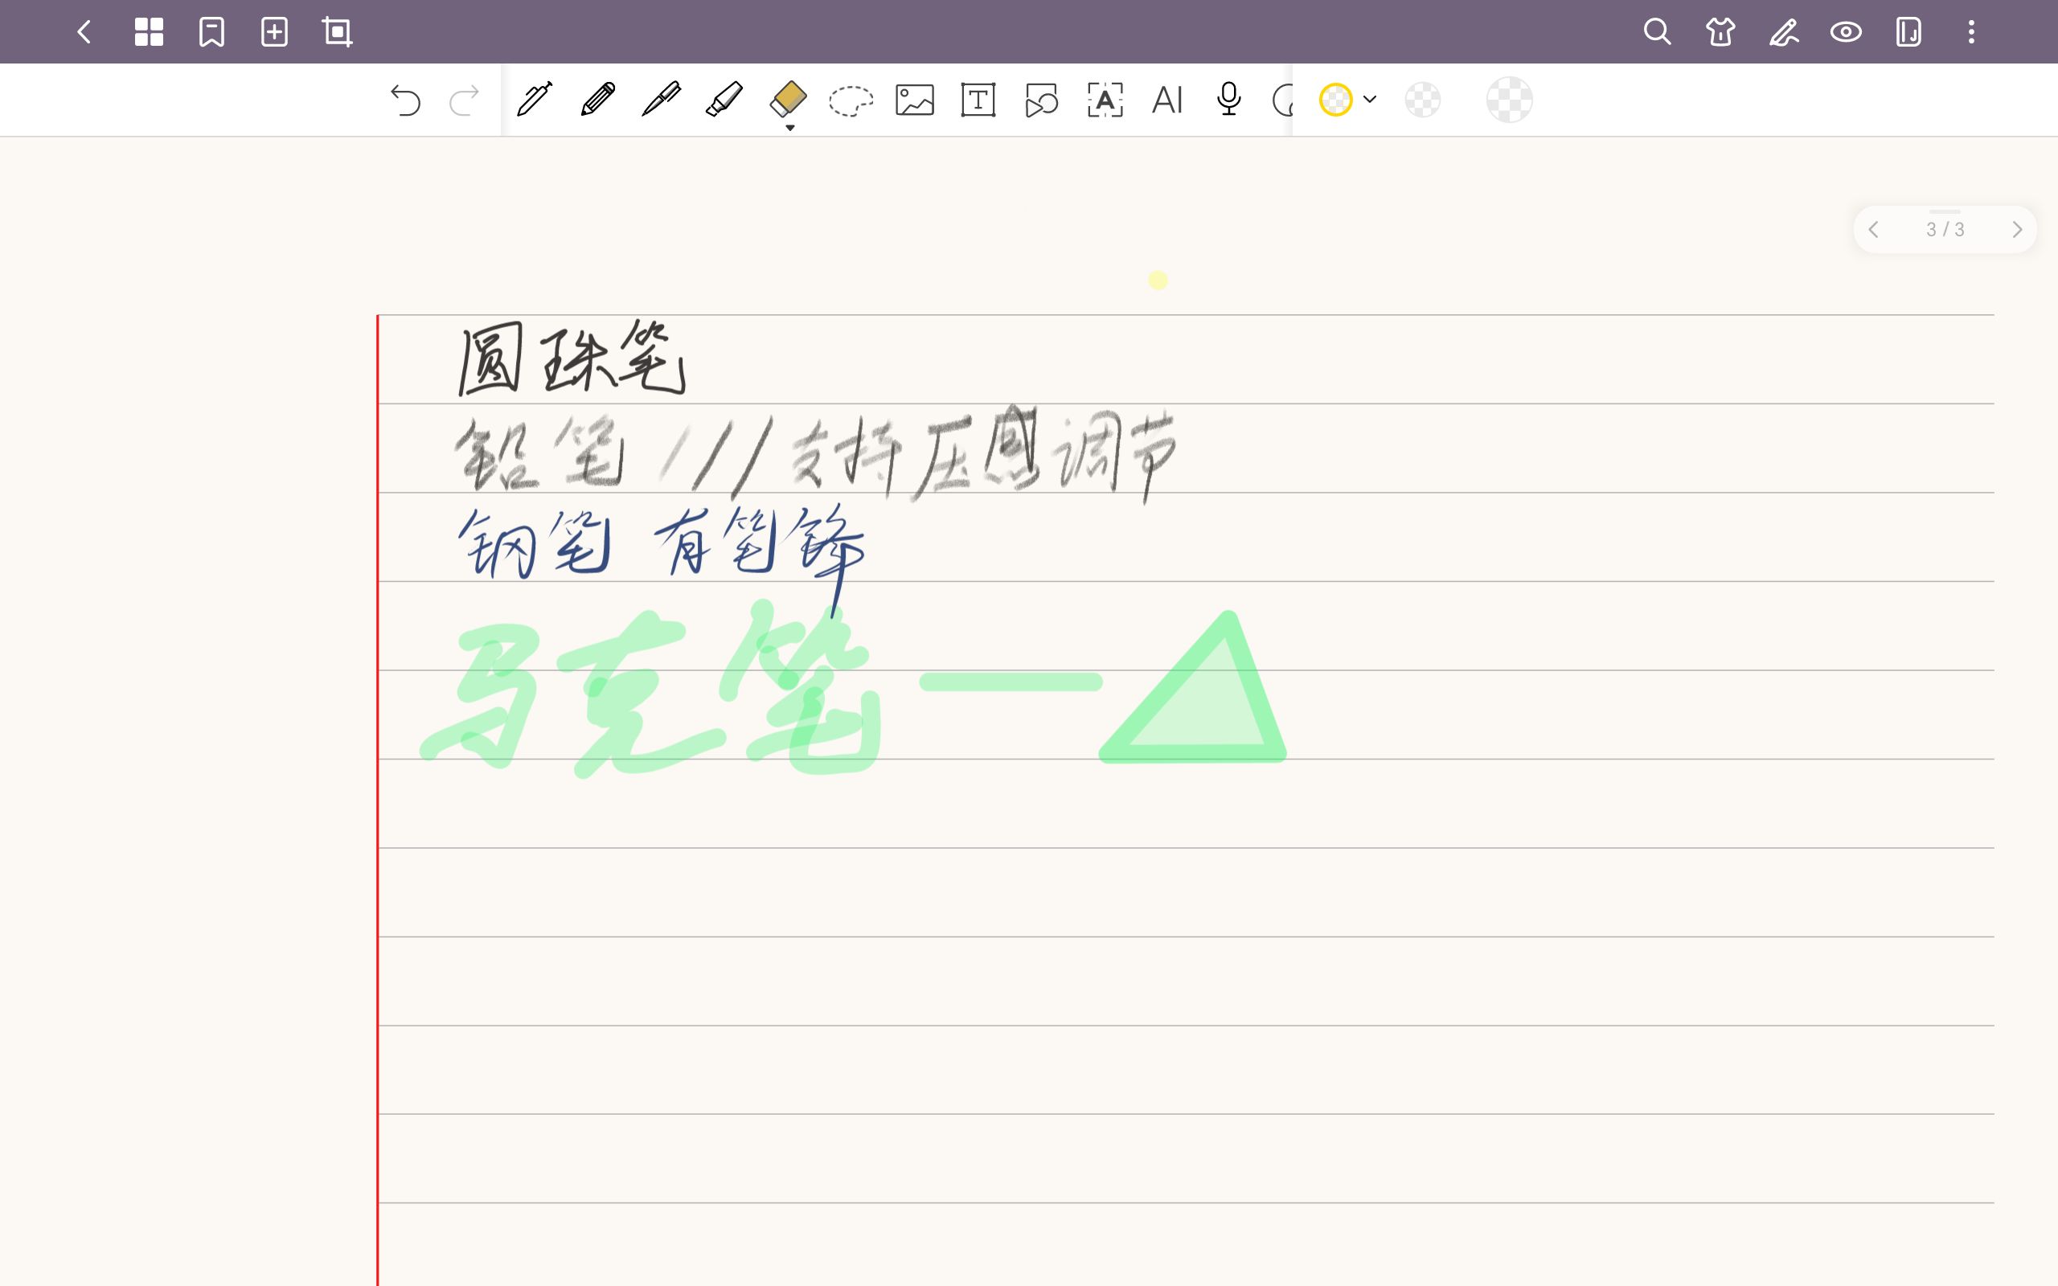Open the three-dot overflow menu
The width and height of the screenshot is (2058, 1286).
tap(1970, 31)
